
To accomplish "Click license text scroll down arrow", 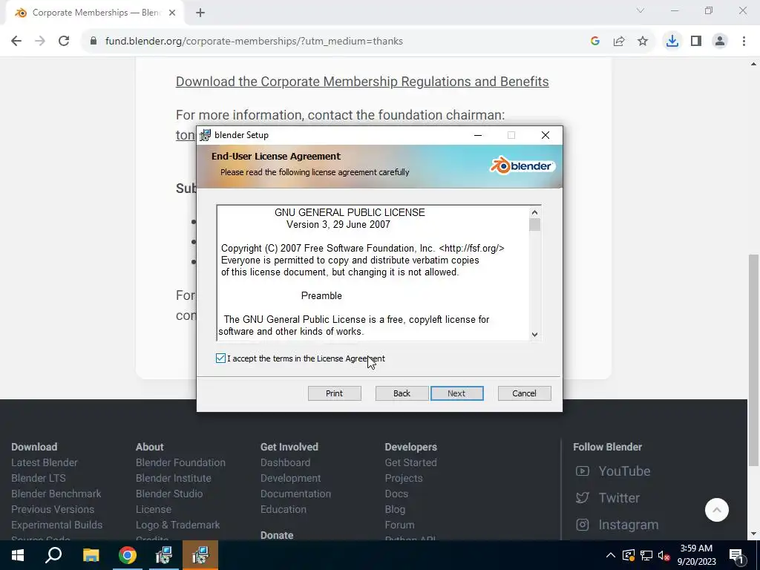I will (534, 334).
